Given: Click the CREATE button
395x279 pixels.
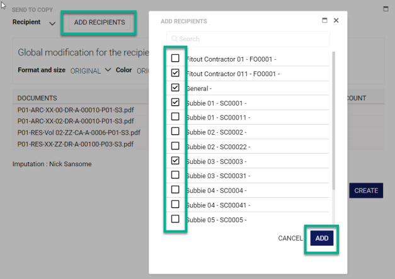Looking at the screenshot, I should point(366,190).
